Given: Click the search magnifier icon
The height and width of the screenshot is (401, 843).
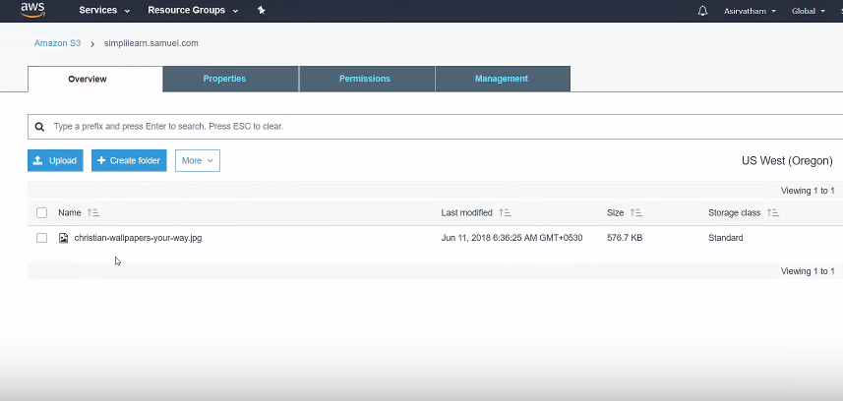Looking at the screenshot, I should [39, 127].
